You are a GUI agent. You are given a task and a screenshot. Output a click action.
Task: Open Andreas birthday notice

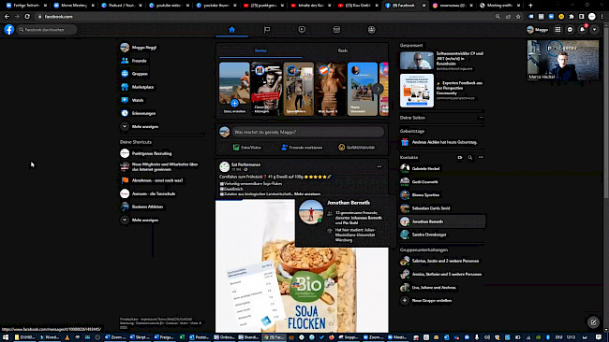pos(442,142)
